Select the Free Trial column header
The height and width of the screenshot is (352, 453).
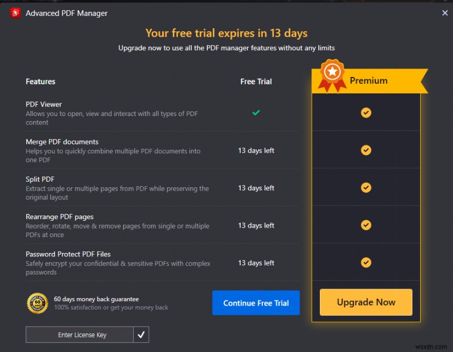[256, 81]
